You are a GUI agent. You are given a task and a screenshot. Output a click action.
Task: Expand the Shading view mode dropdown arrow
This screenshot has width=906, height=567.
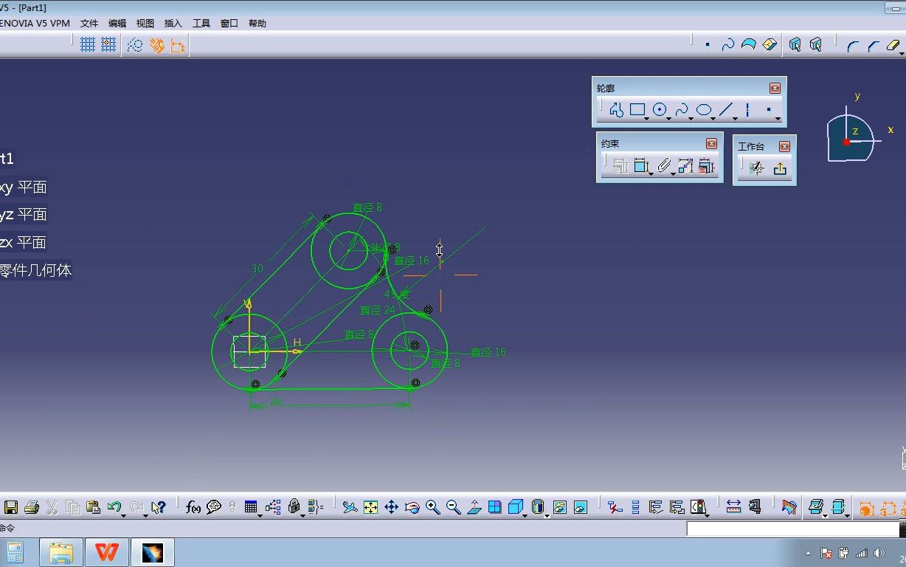tap(547, 515)
